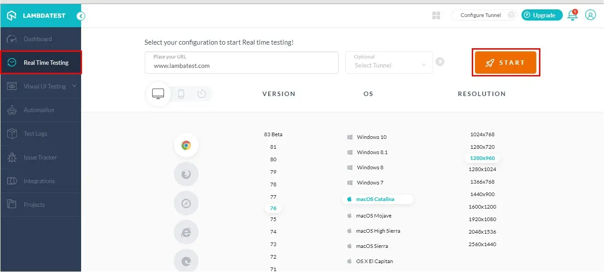This screenshot has height=272, width=604.
Task: Open the Issue Tracker from the sidebar
Action: coord(41,157)
